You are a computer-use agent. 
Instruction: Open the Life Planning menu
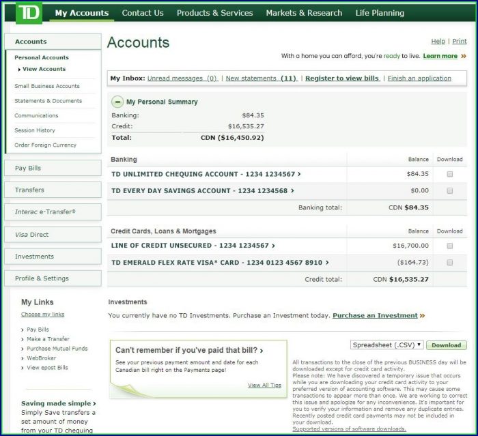(x=380, y=13)
